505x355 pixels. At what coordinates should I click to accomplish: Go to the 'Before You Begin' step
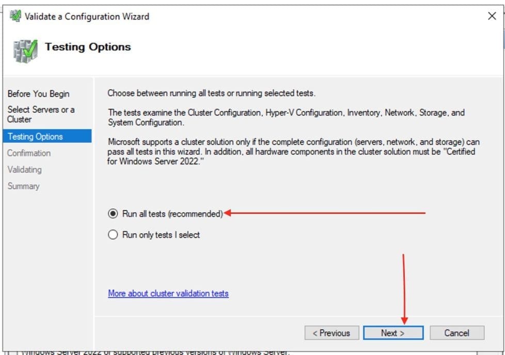(38, 94)
